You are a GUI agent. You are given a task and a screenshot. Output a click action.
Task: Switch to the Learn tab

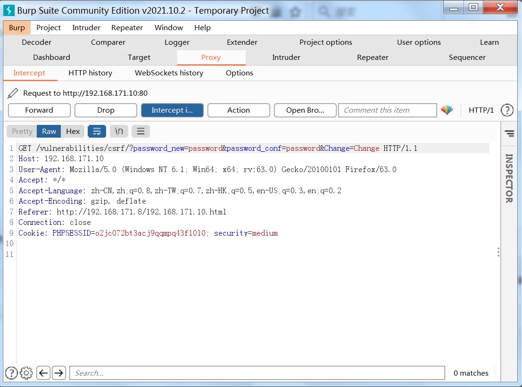489,42
